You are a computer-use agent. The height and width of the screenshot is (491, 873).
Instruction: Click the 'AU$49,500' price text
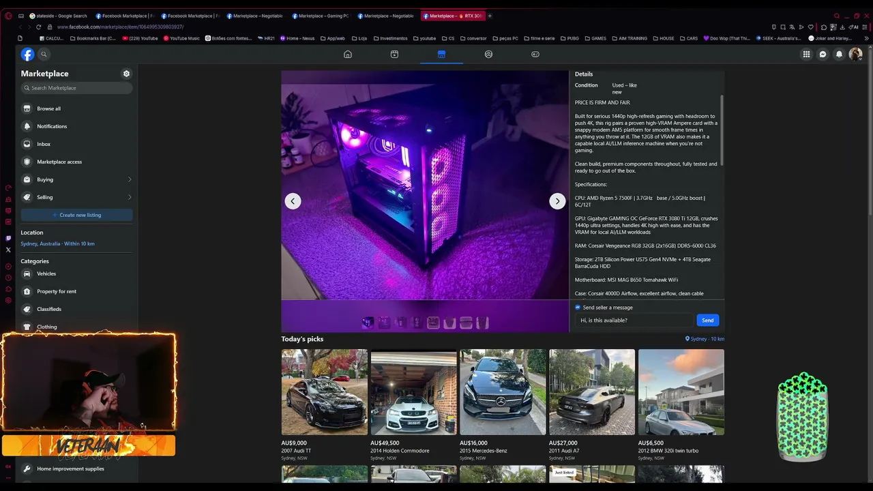(x=385, y=443)
